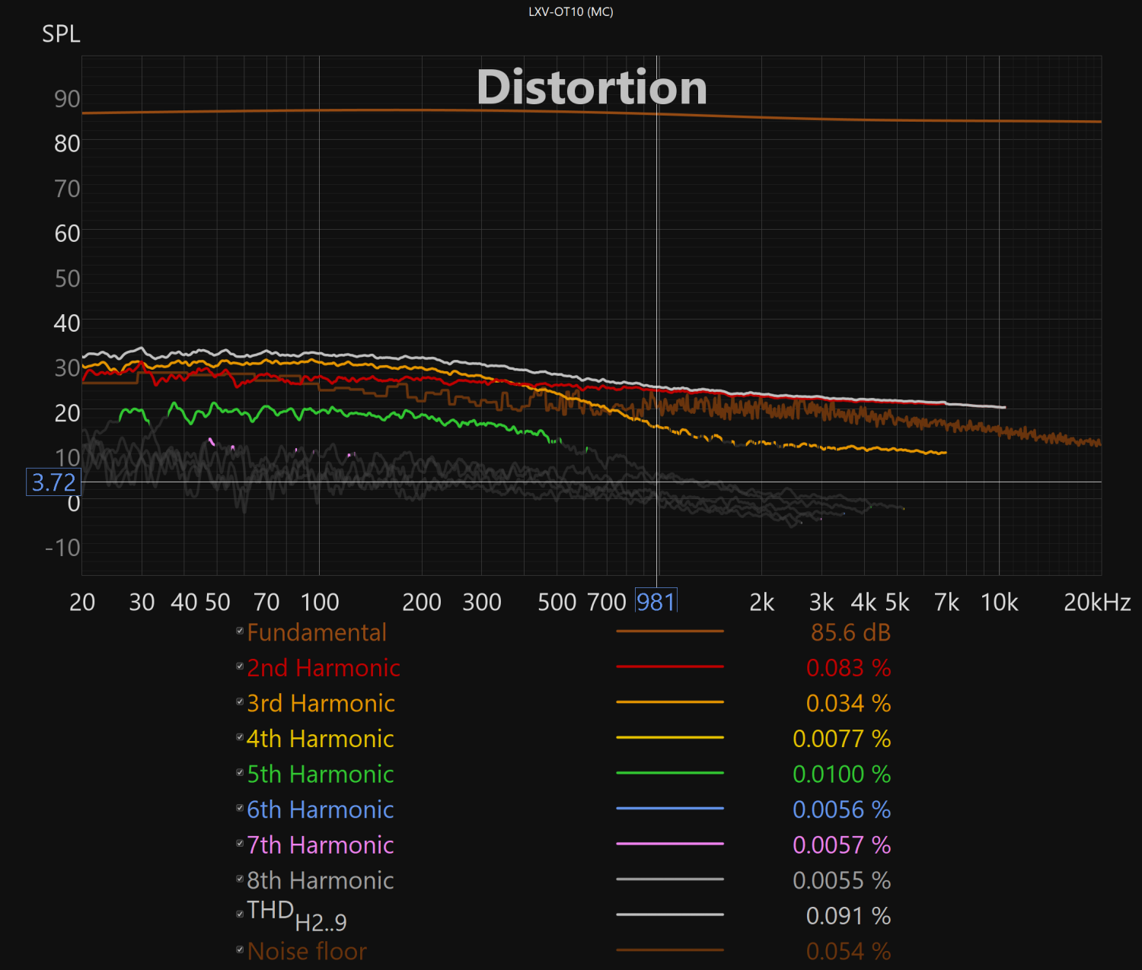Click the 3.72 cursor level readout

pyautogui.click(x=53, y=482)
